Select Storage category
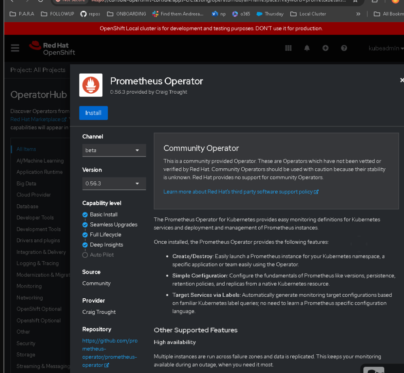The image size is (404, 373). click(x=26, y=355)
